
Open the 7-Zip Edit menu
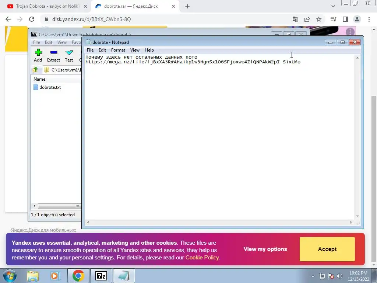tap(48, 42)
